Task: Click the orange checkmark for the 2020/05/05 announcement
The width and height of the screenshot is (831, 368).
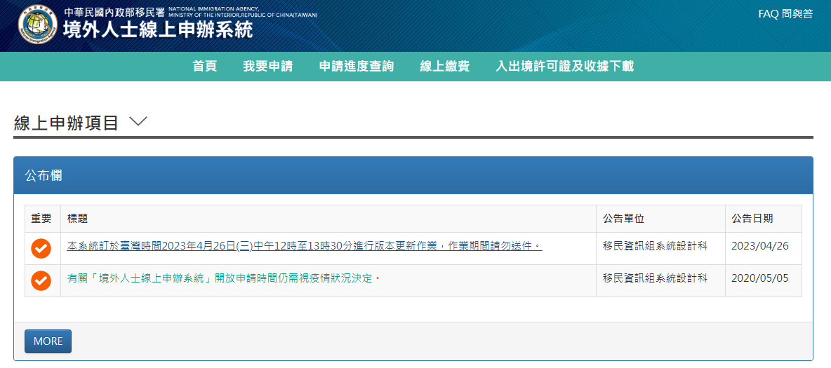Action: (x=41, y=280)
